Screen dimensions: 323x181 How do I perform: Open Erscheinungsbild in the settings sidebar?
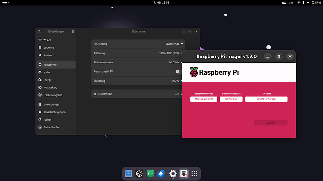coord(56,95)
